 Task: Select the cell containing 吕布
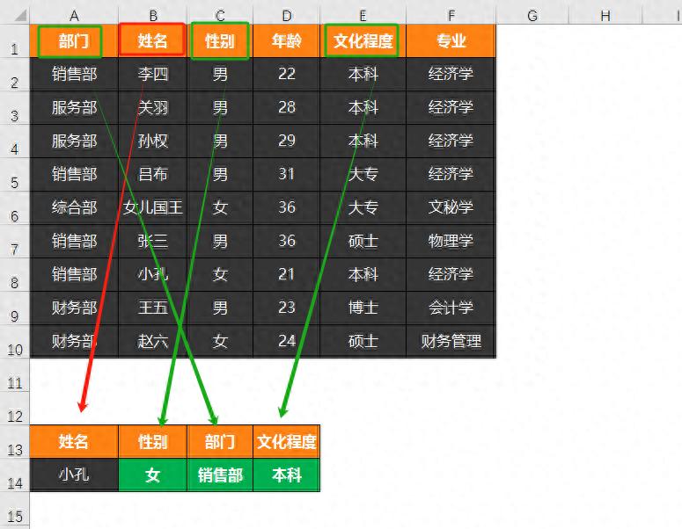(152, 175)
